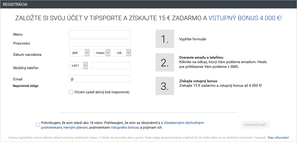This screenshot has width=297, height=142.
Task: Open the rok year dropdown
Action: 123,53
